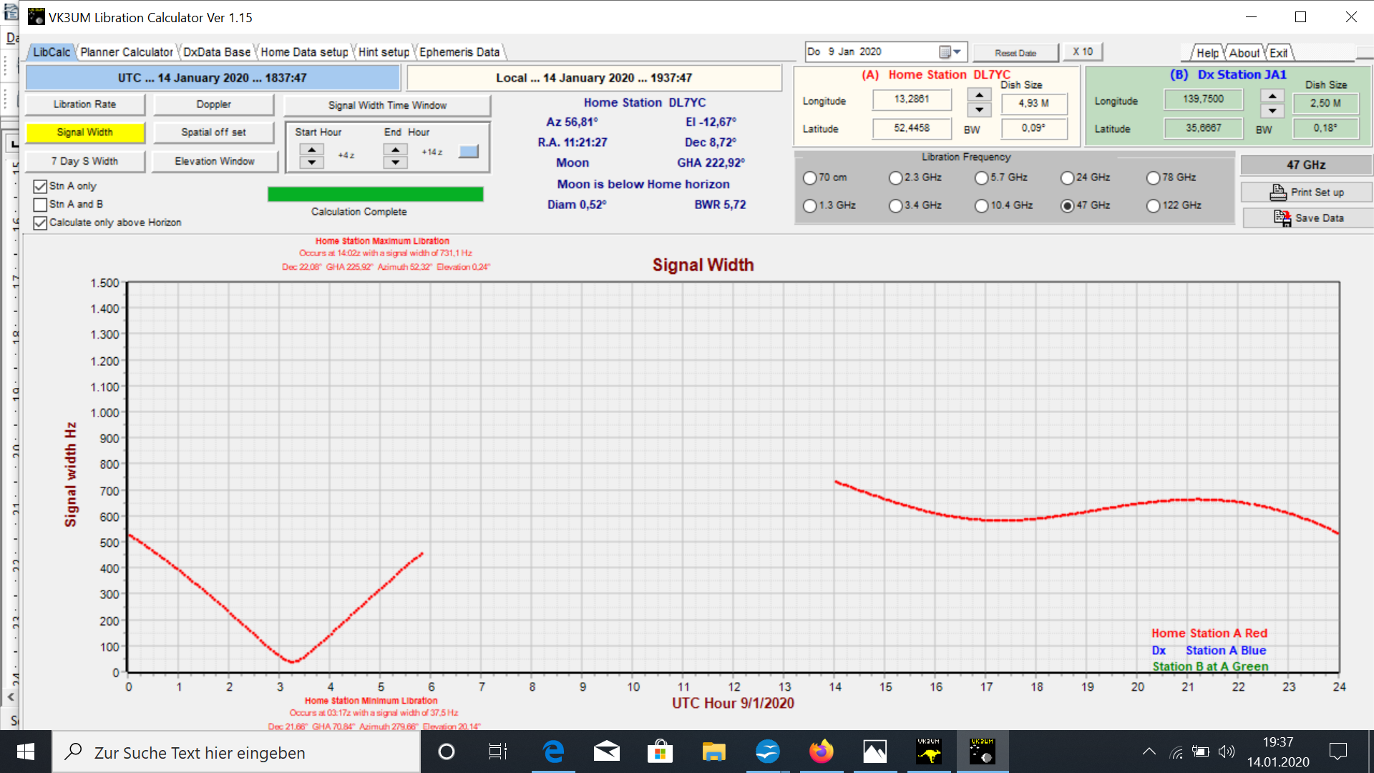The width and height of the screenshot is (1374, 773).
Task: Click the Elevation Window button
Action: 214,161
